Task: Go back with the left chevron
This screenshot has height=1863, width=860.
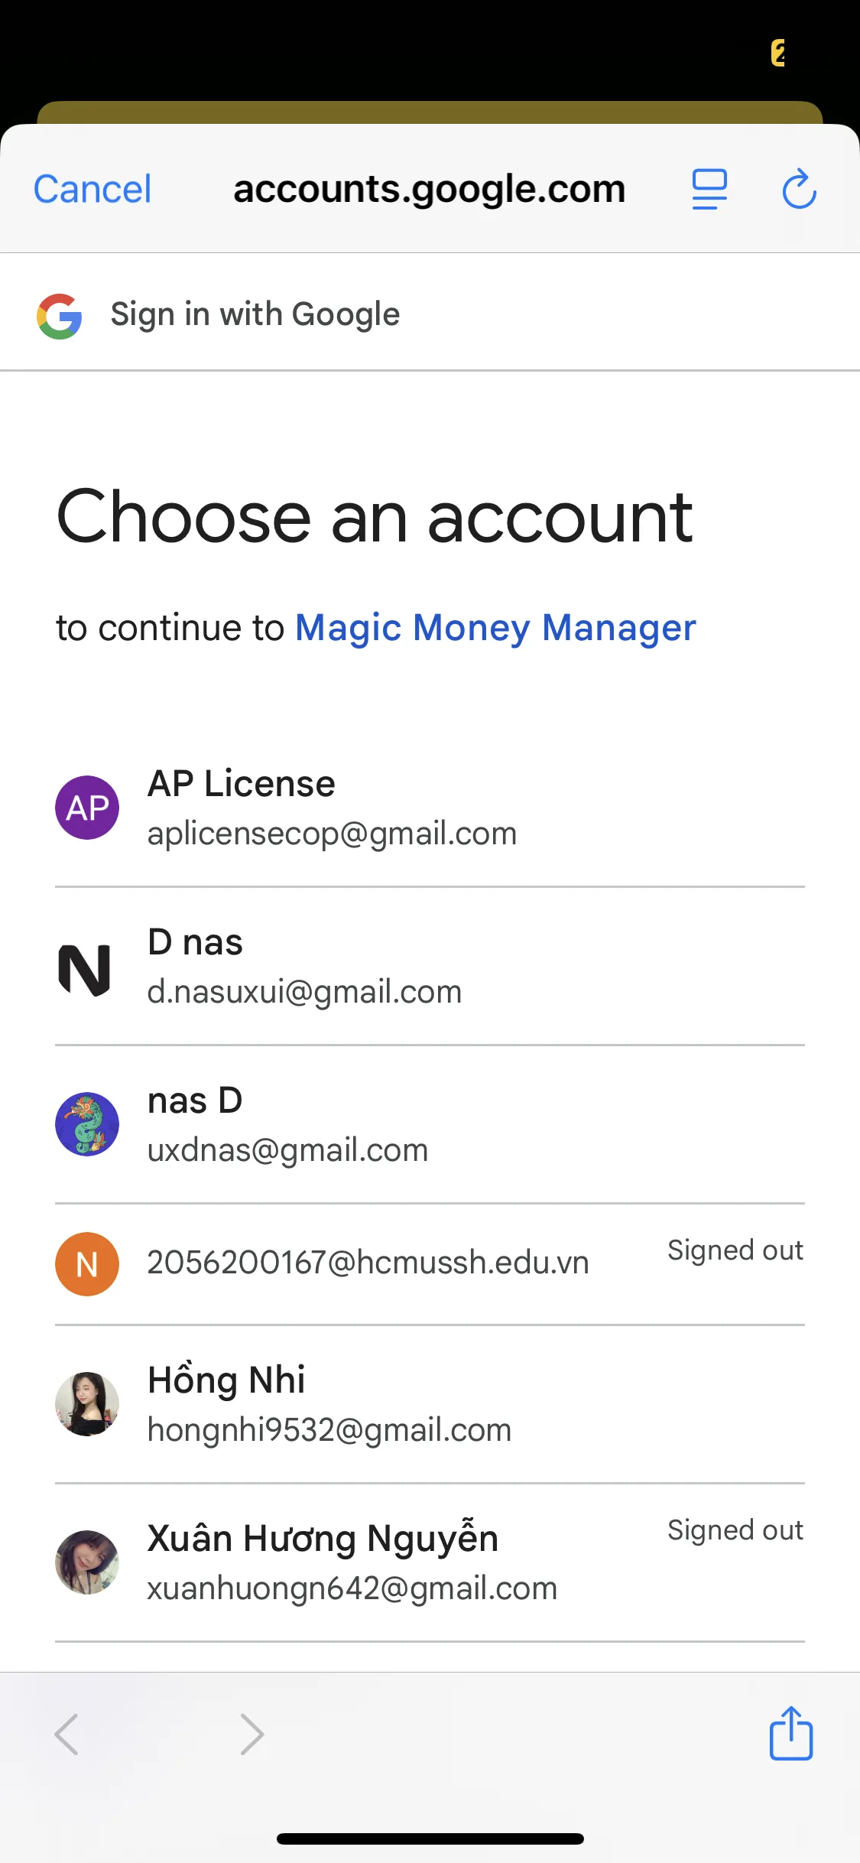Action: click(67, 1734)
